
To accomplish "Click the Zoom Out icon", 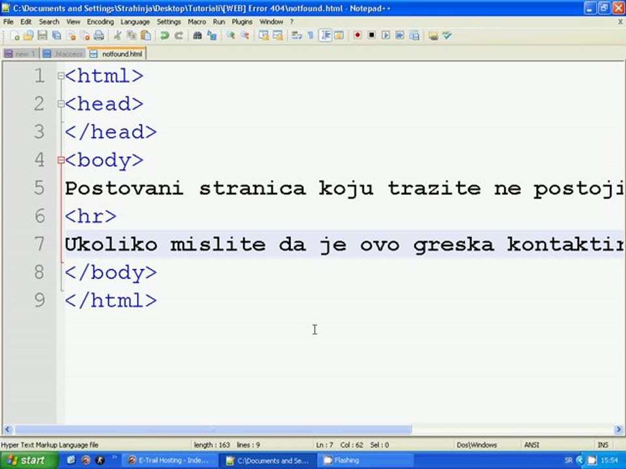I will click(245, 35).
